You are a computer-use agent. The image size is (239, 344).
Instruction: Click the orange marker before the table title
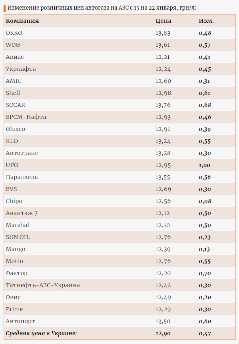pyautogui.click(x=5, y=8)
